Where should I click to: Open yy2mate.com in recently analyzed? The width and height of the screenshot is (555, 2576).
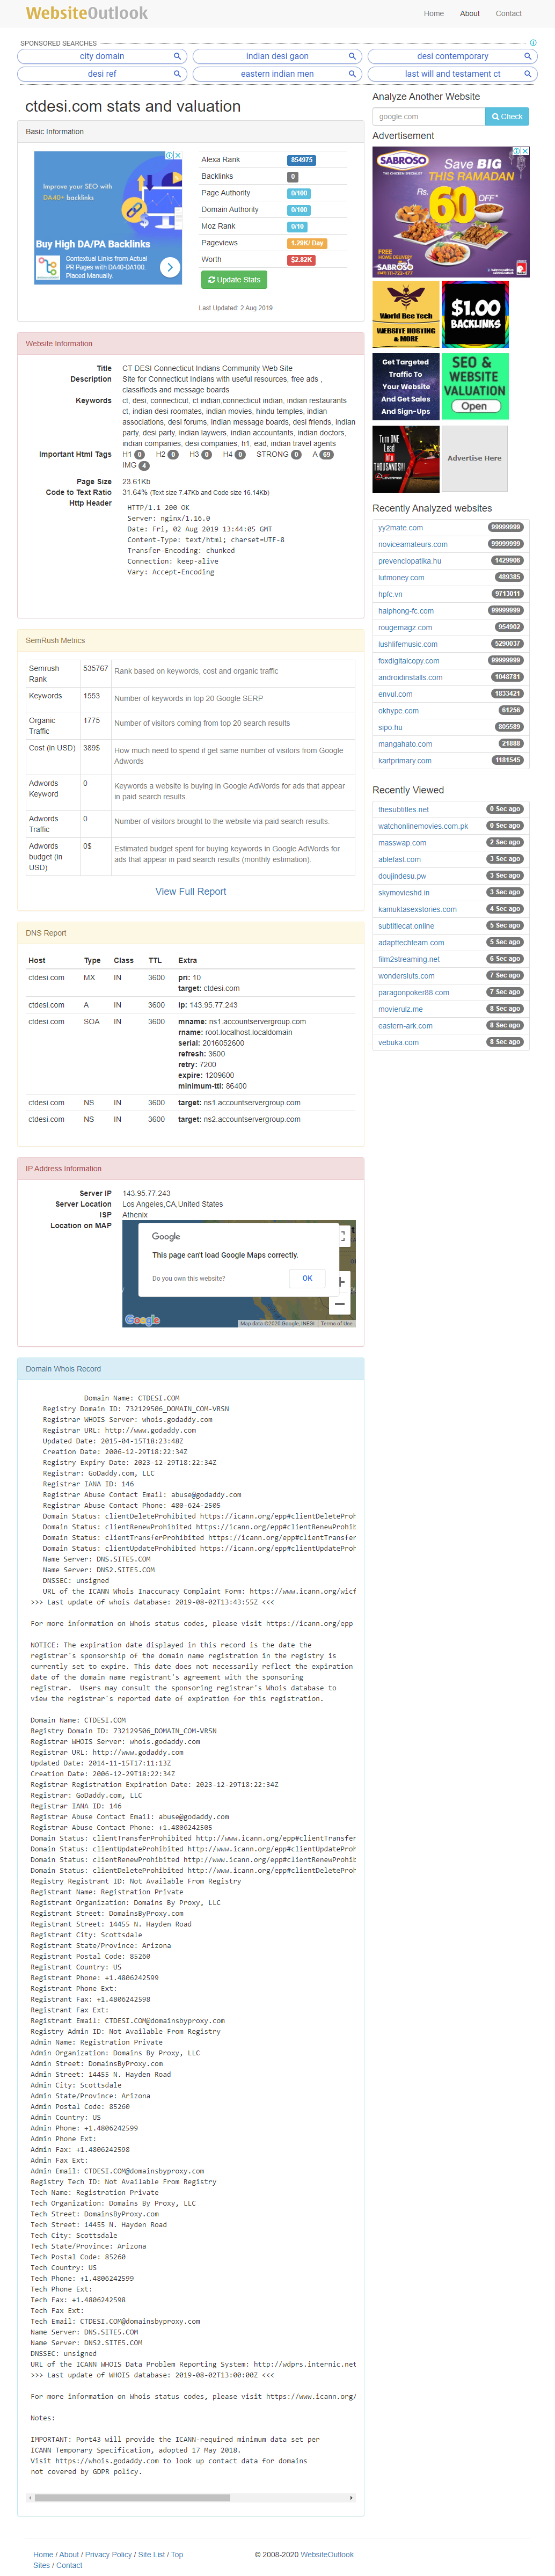(x=400, y=528)
